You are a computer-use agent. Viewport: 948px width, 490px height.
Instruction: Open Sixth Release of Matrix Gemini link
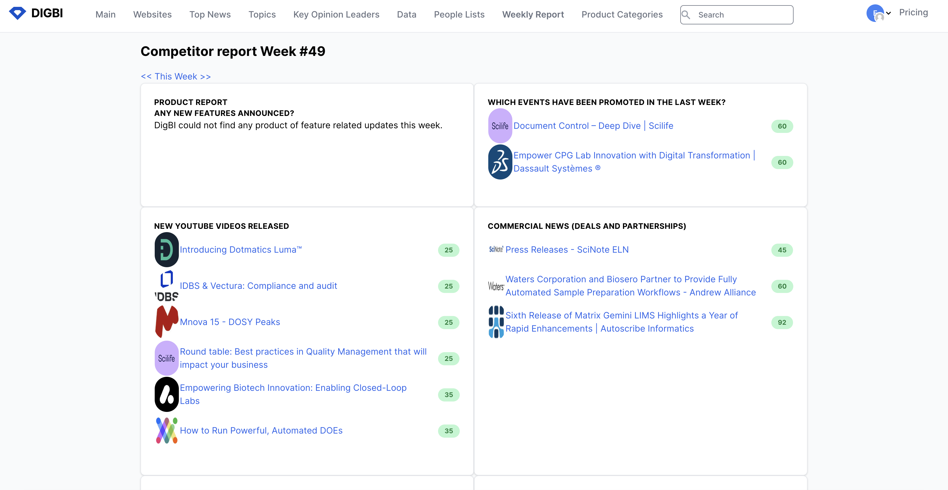[622, 322]
